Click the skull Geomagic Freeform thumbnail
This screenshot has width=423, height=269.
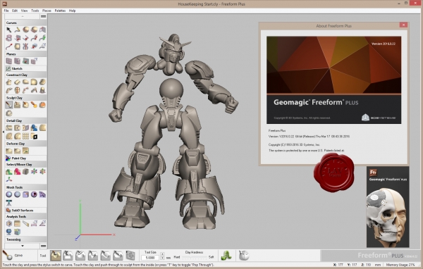[388, 207]
